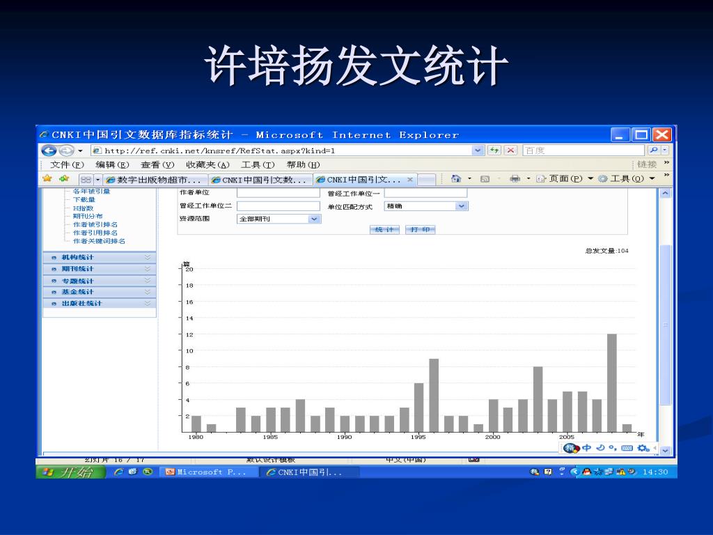
Task: Switch to the 数字出版物超市 tab
Action: click(x=155, y=180)
